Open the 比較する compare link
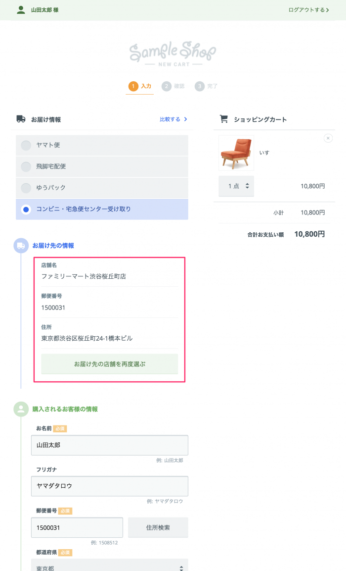The height and width of the screenshot is (571, 346). (173, 119)
